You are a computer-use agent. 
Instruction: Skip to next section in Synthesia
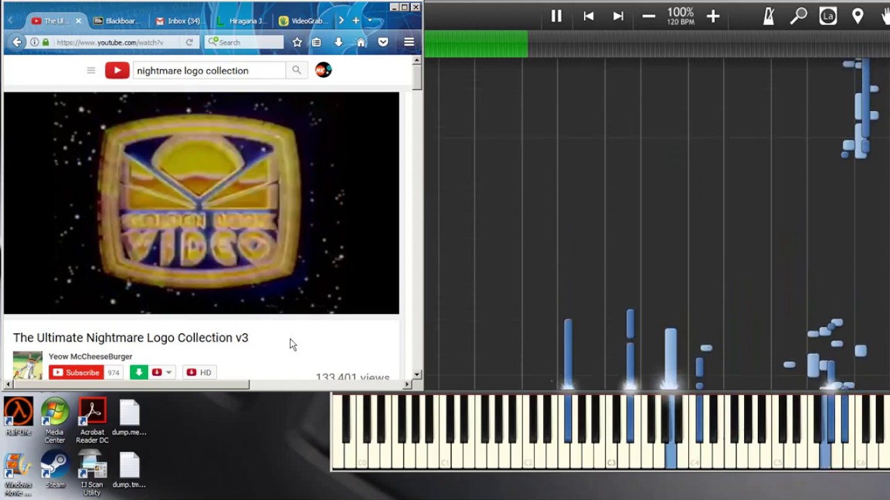click(618, 16)
